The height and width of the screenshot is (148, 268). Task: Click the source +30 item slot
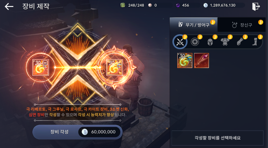click(41, 68)
